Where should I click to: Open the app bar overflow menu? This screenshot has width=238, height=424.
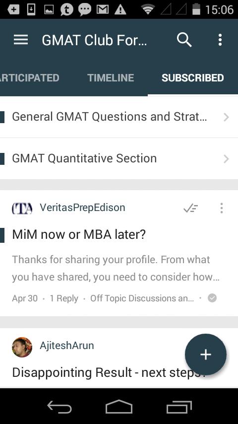[x=220, y=40]
